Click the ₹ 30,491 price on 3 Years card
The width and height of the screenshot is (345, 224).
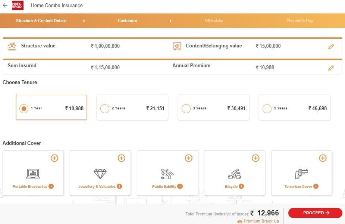click(x=236, y=108)
